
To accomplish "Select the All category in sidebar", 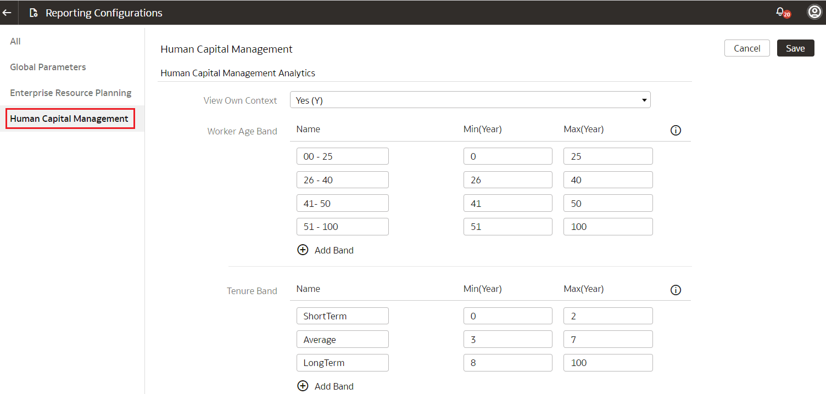I will (x=15, y=41).
